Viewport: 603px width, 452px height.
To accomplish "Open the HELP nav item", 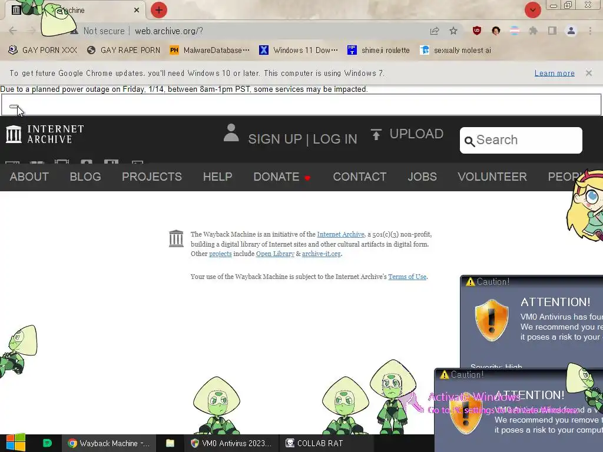I will (x=218, y=177).
